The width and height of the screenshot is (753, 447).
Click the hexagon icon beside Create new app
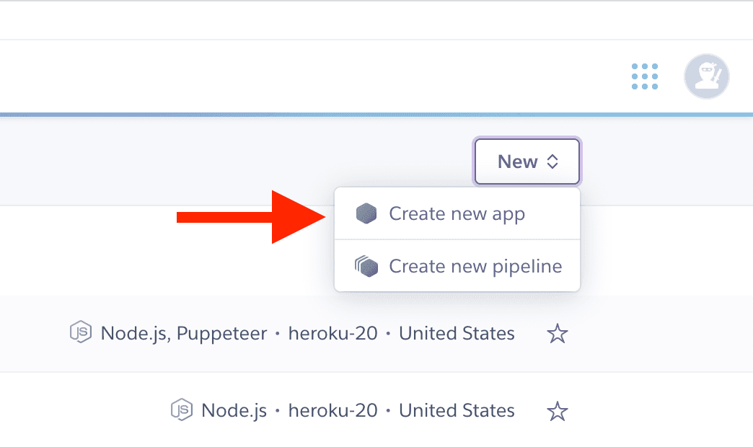pos(367,213)
